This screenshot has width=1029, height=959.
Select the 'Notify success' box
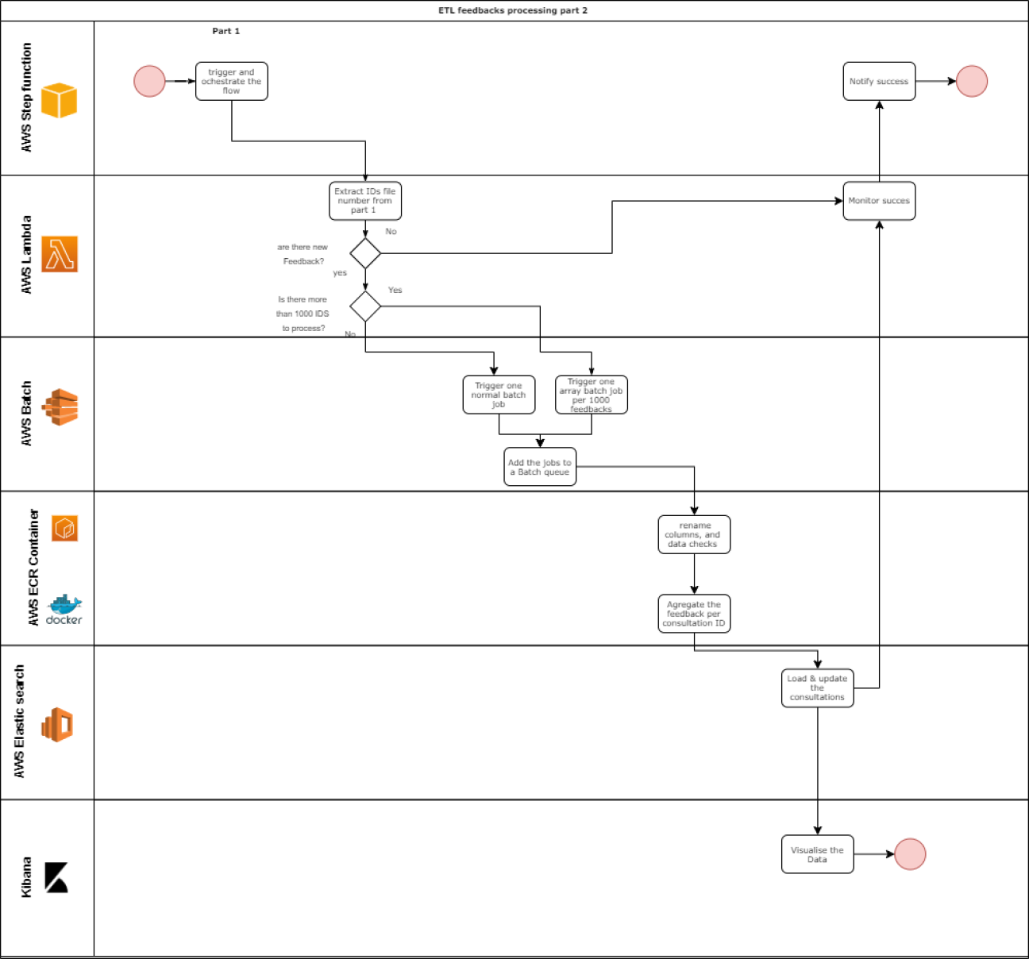pyautogui.click(x=879, y=81)
